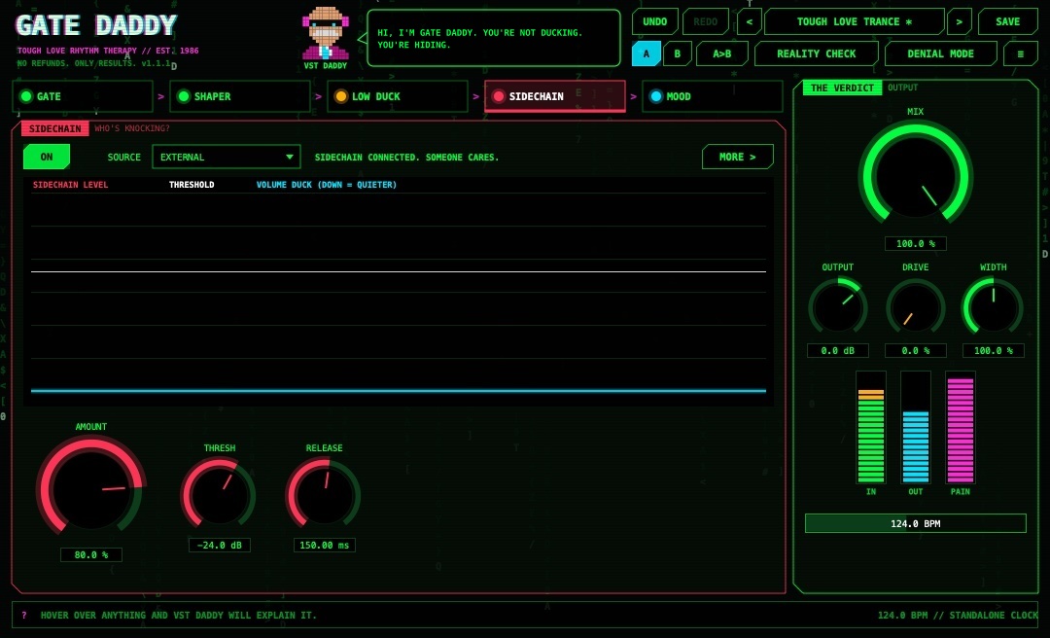The width and height of the screenshot is (1050, 638).
Task: Click the GATE DADDY logo title
Action: click(x=96, y=25)
